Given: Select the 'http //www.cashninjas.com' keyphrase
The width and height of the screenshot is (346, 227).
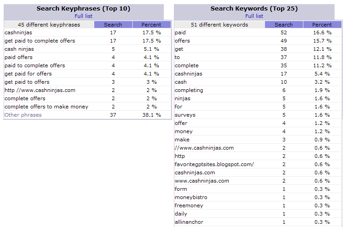Looking at the screenshot, I should coord(40,90).
